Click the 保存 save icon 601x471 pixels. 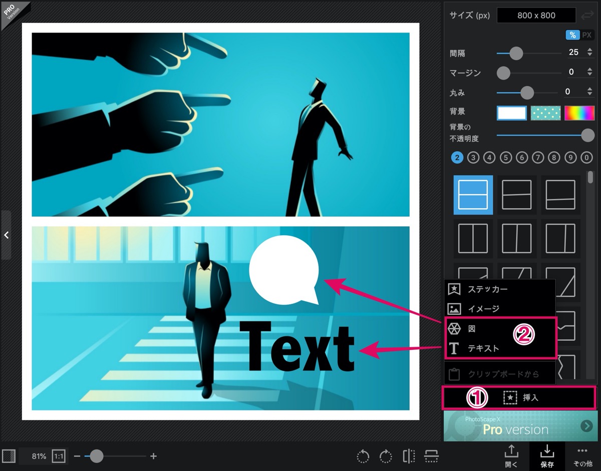point(547,456)
